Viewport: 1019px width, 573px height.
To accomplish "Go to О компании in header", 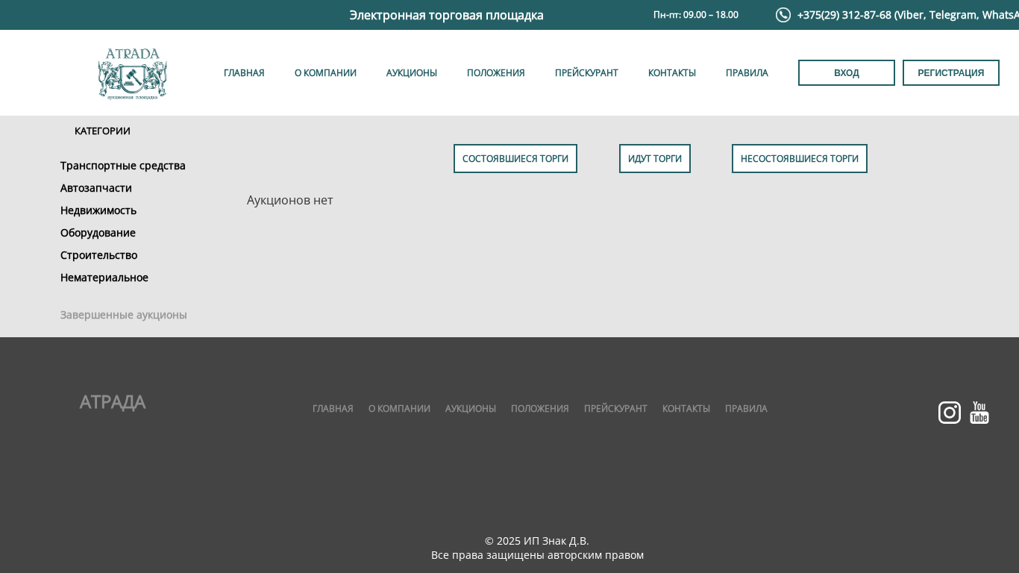I will click(x=325, y=73).
